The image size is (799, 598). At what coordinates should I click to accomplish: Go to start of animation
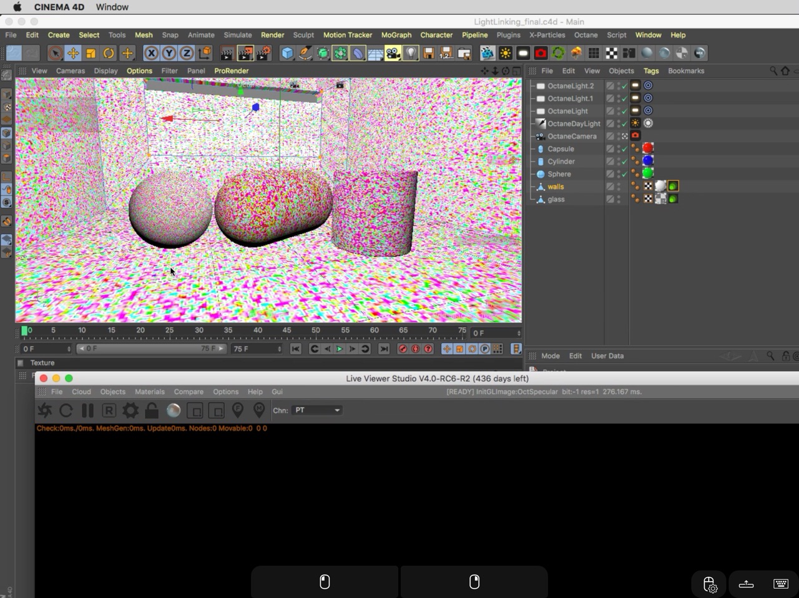point(296,349)
